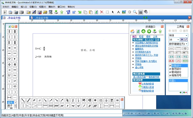193x118 pixels.
Task: Click the paste clipboard icon in toolbar
Action: pos(91,12)
